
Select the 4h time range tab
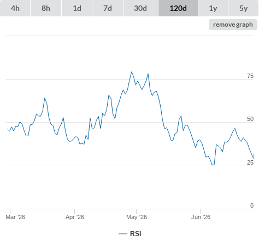(15, 8)
